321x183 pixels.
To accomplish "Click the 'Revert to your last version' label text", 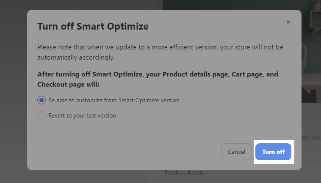I will (82, 116).
